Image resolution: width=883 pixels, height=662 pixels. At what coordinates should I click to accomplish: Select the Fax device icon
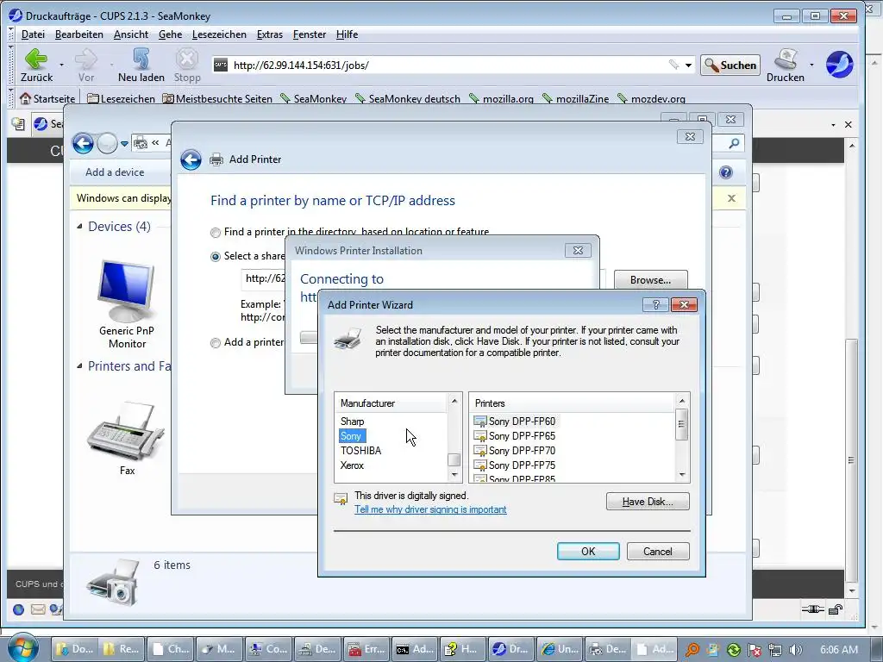click(127, 438)
